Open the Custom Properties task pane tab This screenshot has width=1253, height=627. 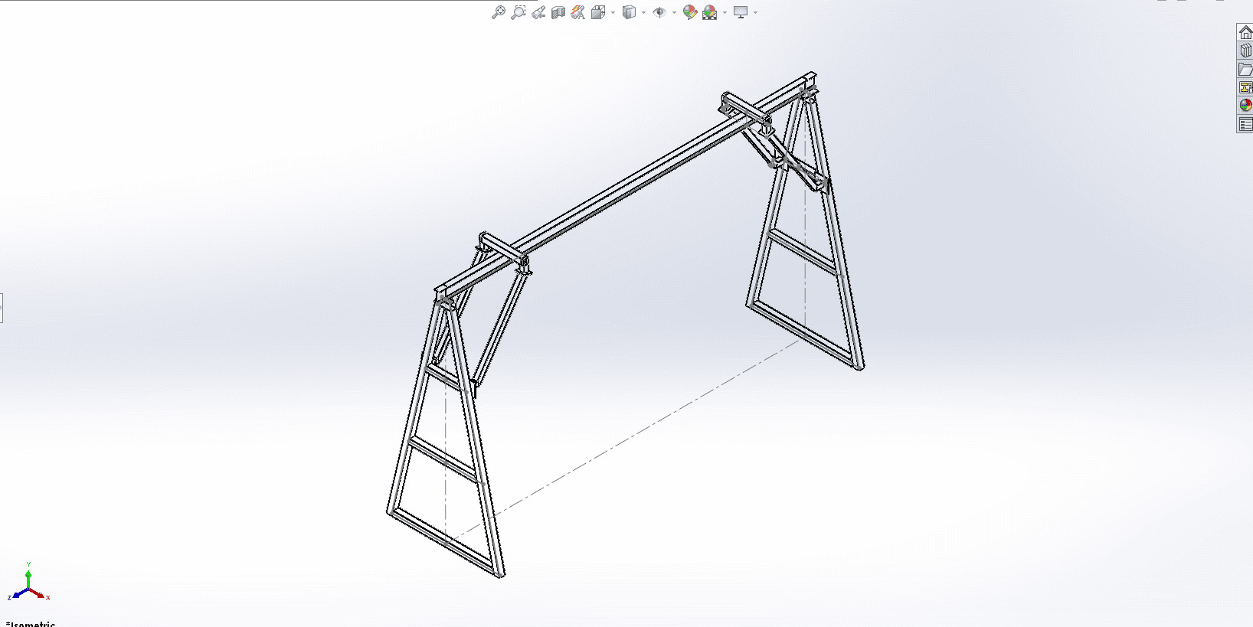pos(1245,124)
